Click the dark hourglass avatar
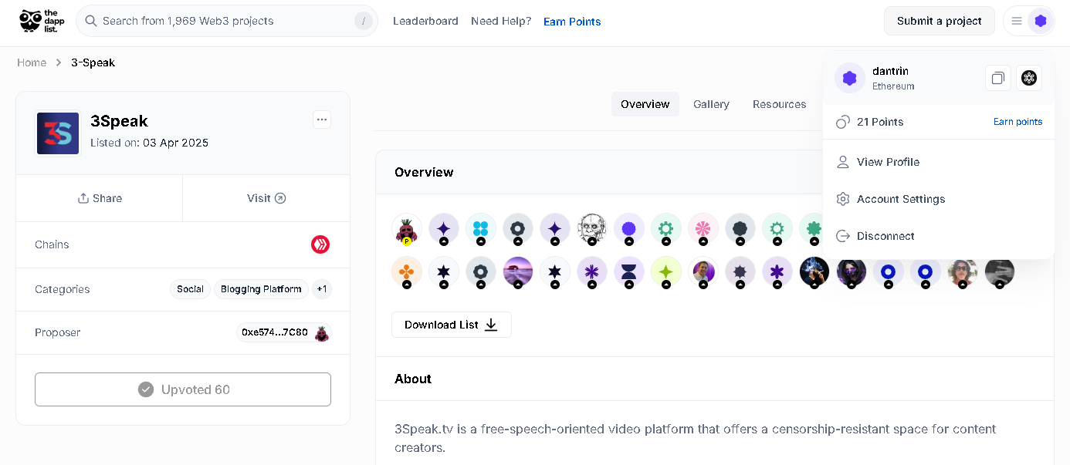This screenshot has height=465, width=1070. click(629, 272)
